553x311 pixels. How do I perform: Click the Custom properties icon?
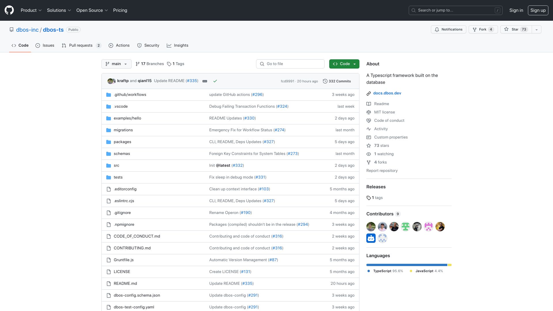369,137
